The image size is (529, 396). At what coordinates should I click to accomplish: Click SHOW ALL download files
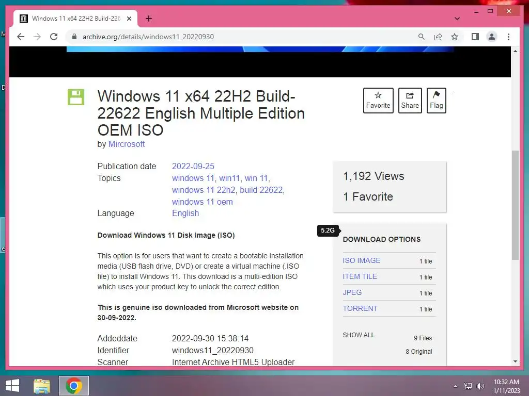click(x=359, y=335)
